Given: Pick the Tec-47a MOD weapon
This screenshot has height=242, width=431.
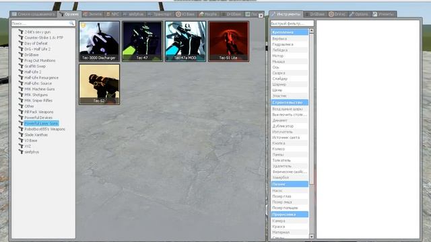Looking at the screenshot, I should 186,41.
